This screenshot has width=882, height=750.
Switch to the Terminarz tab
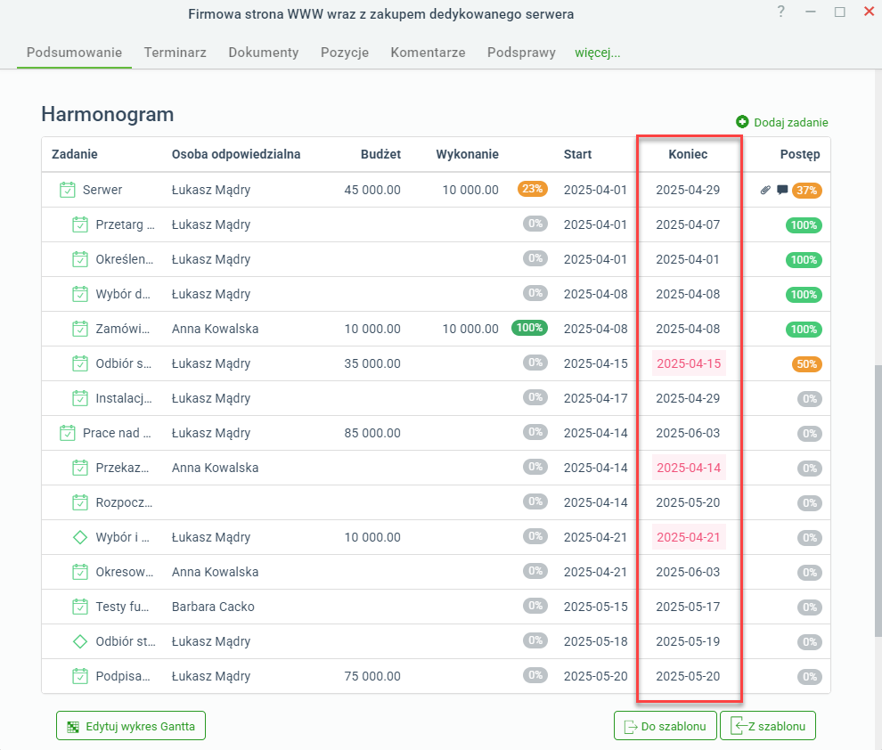[x=175, y=53]
